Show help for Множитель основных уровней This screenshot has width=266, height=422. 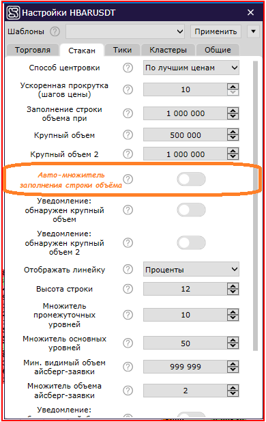[128, 343]
